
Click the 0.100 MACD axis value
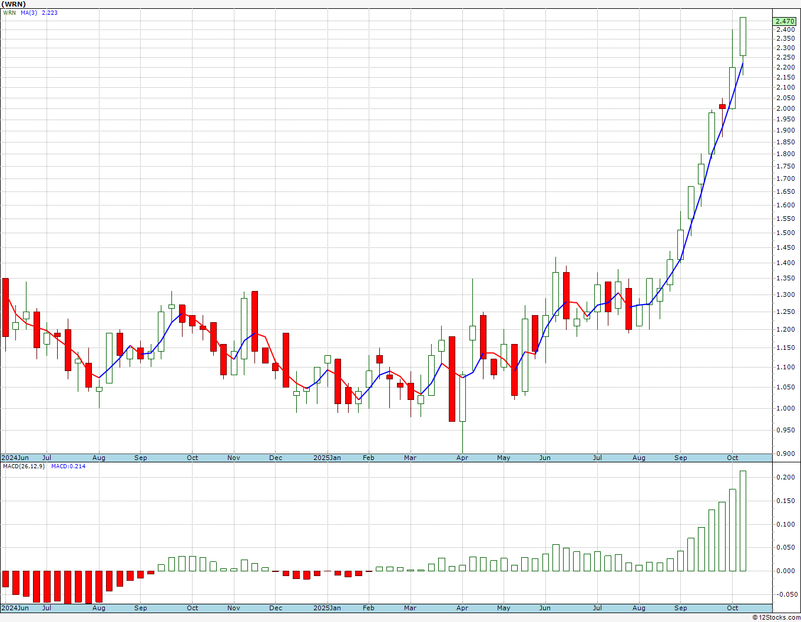[785, 524]
